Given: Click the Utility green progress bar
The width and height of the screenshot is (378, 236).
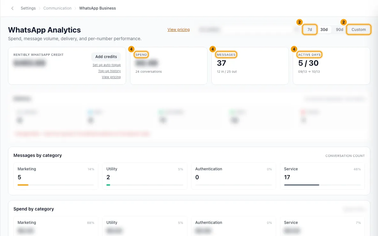Looking at the screenshot, I should point(108,185).
